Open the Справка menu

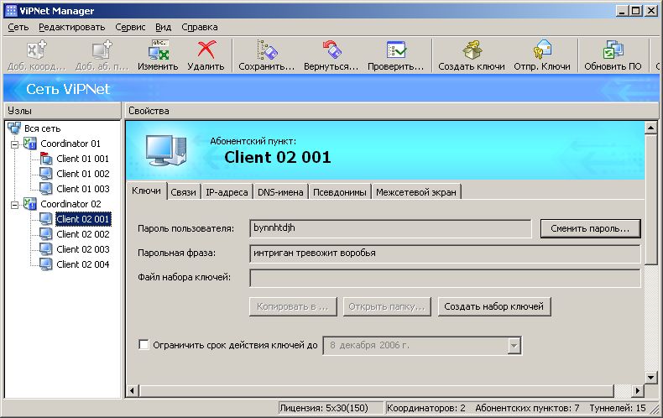pyautogui.click(x=200, y=27)
